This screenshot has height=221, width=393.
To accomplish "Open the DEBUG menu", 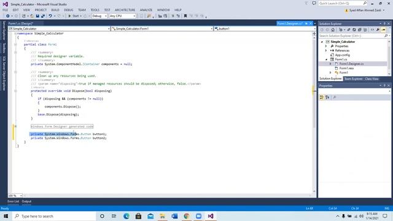I will coord(68,10).
